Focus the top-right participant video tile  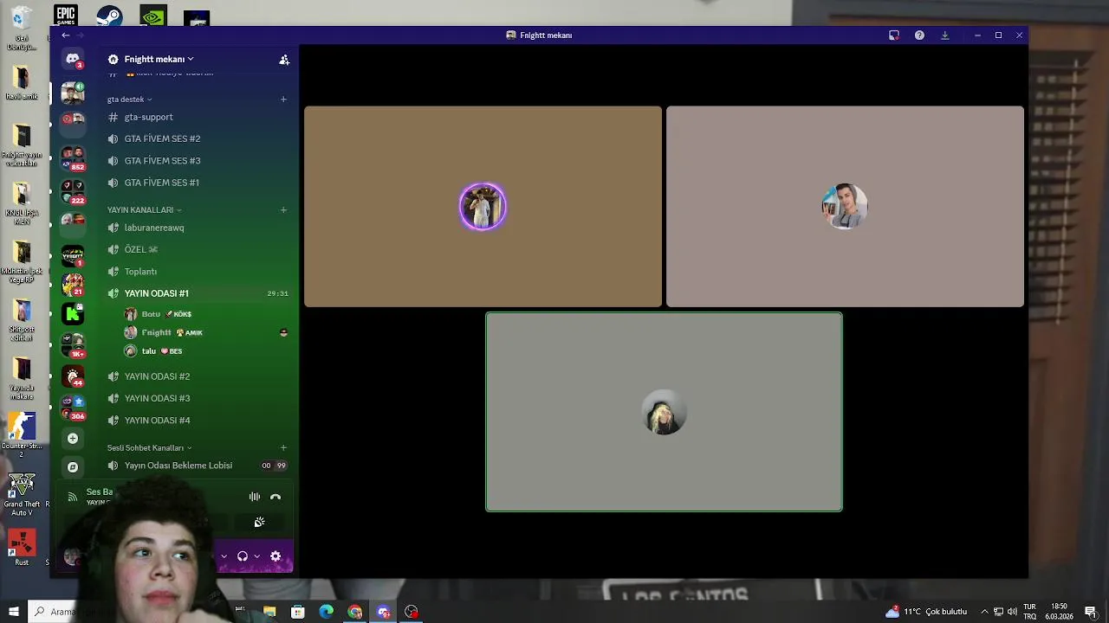click(845, 207)
